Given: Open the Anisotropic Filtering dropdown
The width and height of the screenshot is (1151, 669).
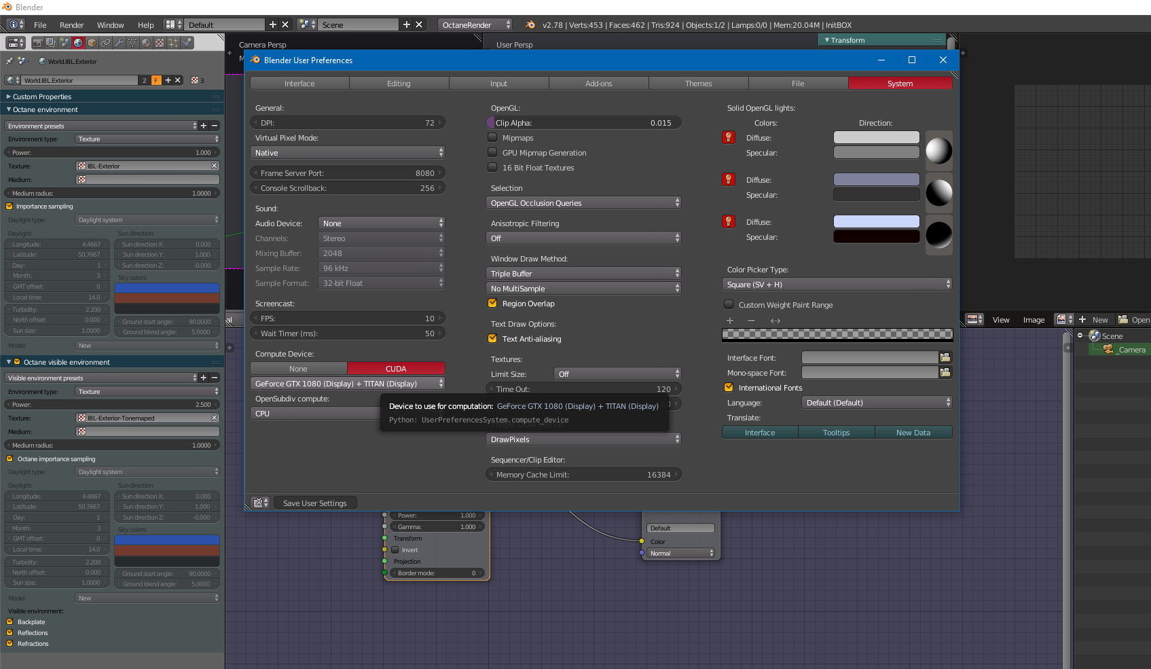Looking at the screenshot, I should 584,238.
